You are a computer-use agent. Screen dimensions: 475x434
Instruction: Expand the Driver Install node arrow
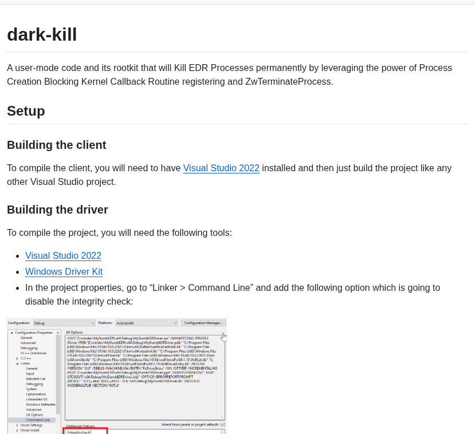coord(17,431)
